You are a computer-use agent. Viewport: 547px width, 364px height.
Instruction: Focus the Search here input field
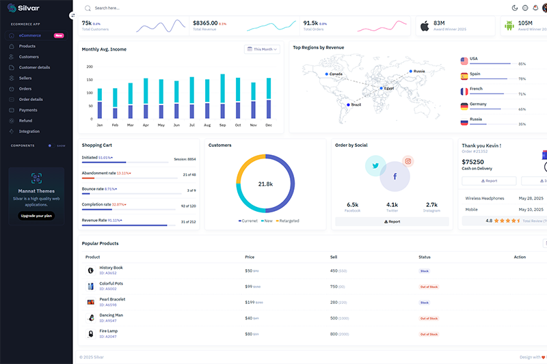coord(137,8)
